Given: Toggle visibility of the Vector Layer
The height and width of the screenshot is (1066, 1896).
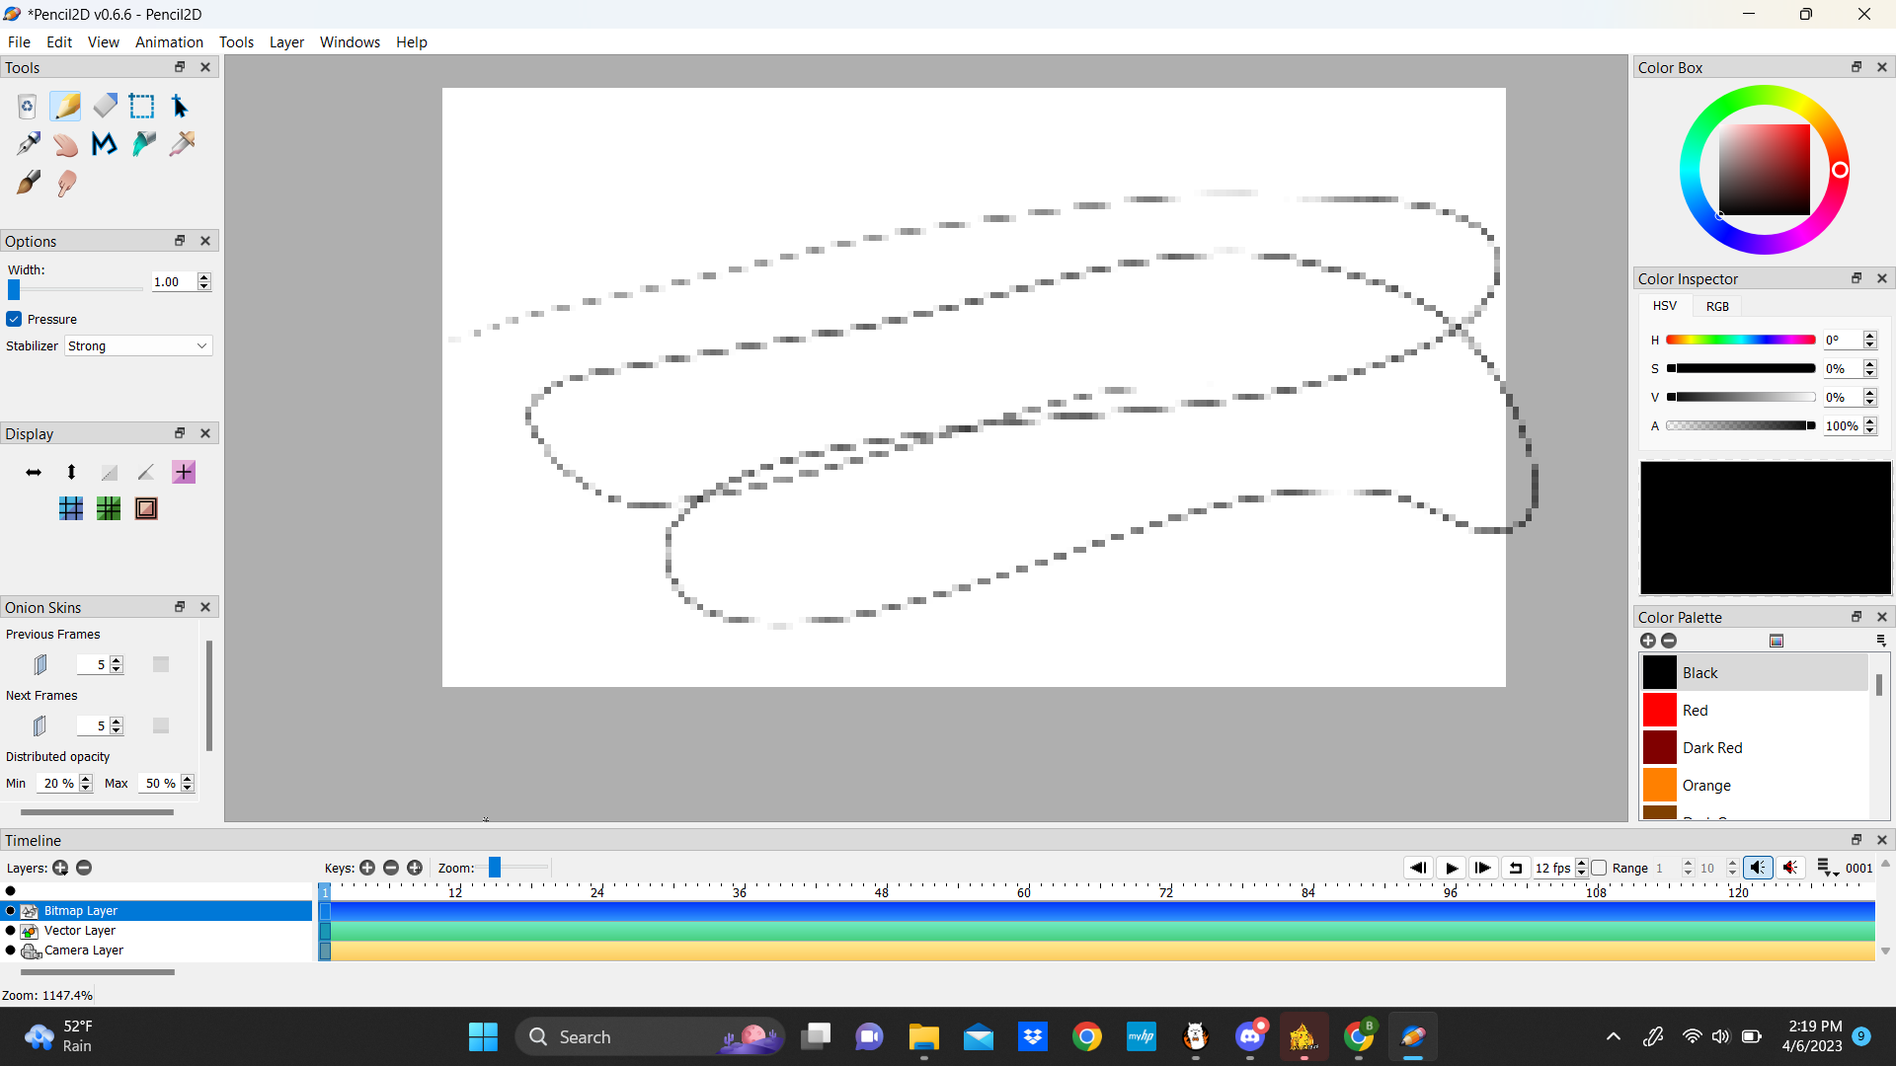Looking at the screenshot, I should click(11, 931).
